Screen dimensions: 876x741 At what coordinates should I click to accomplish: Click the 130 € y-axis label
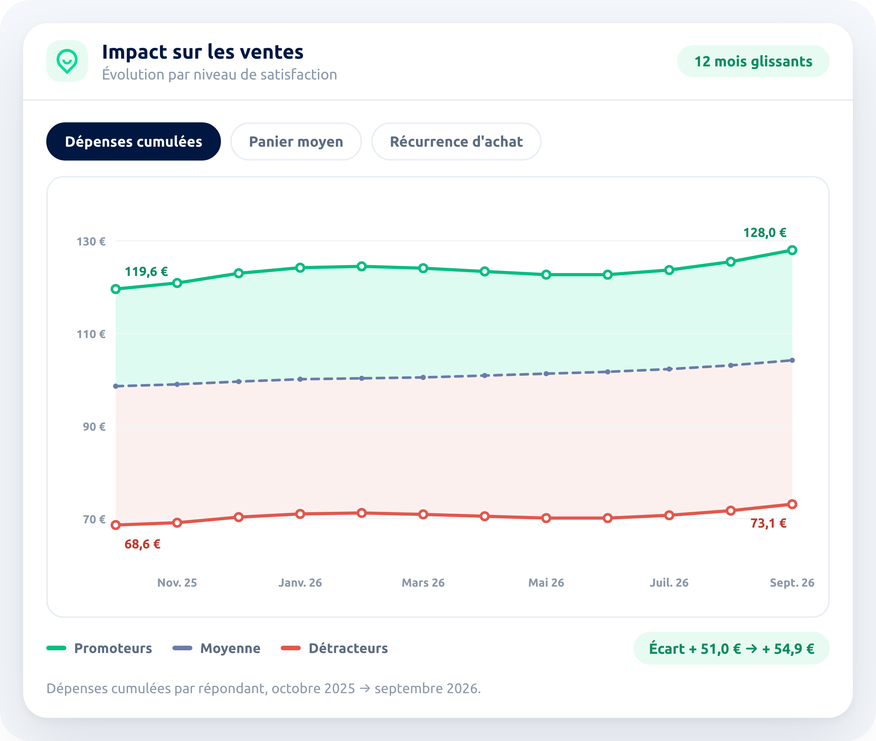(91, 242)
